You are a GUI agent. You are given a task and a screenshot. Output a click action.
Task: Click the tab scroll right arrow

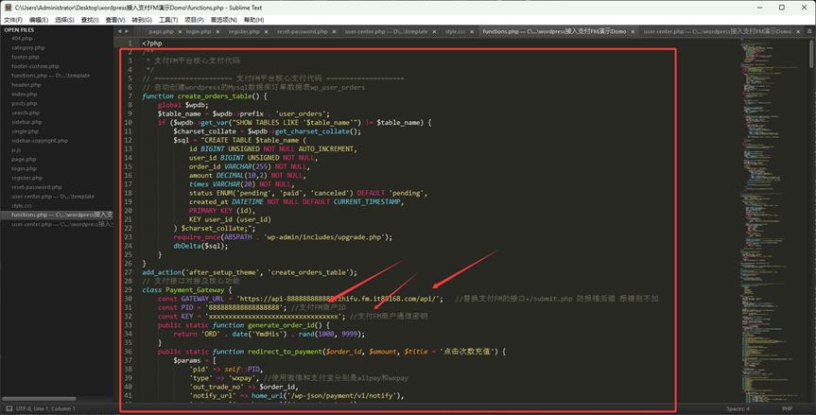click(x=127, y=31)
